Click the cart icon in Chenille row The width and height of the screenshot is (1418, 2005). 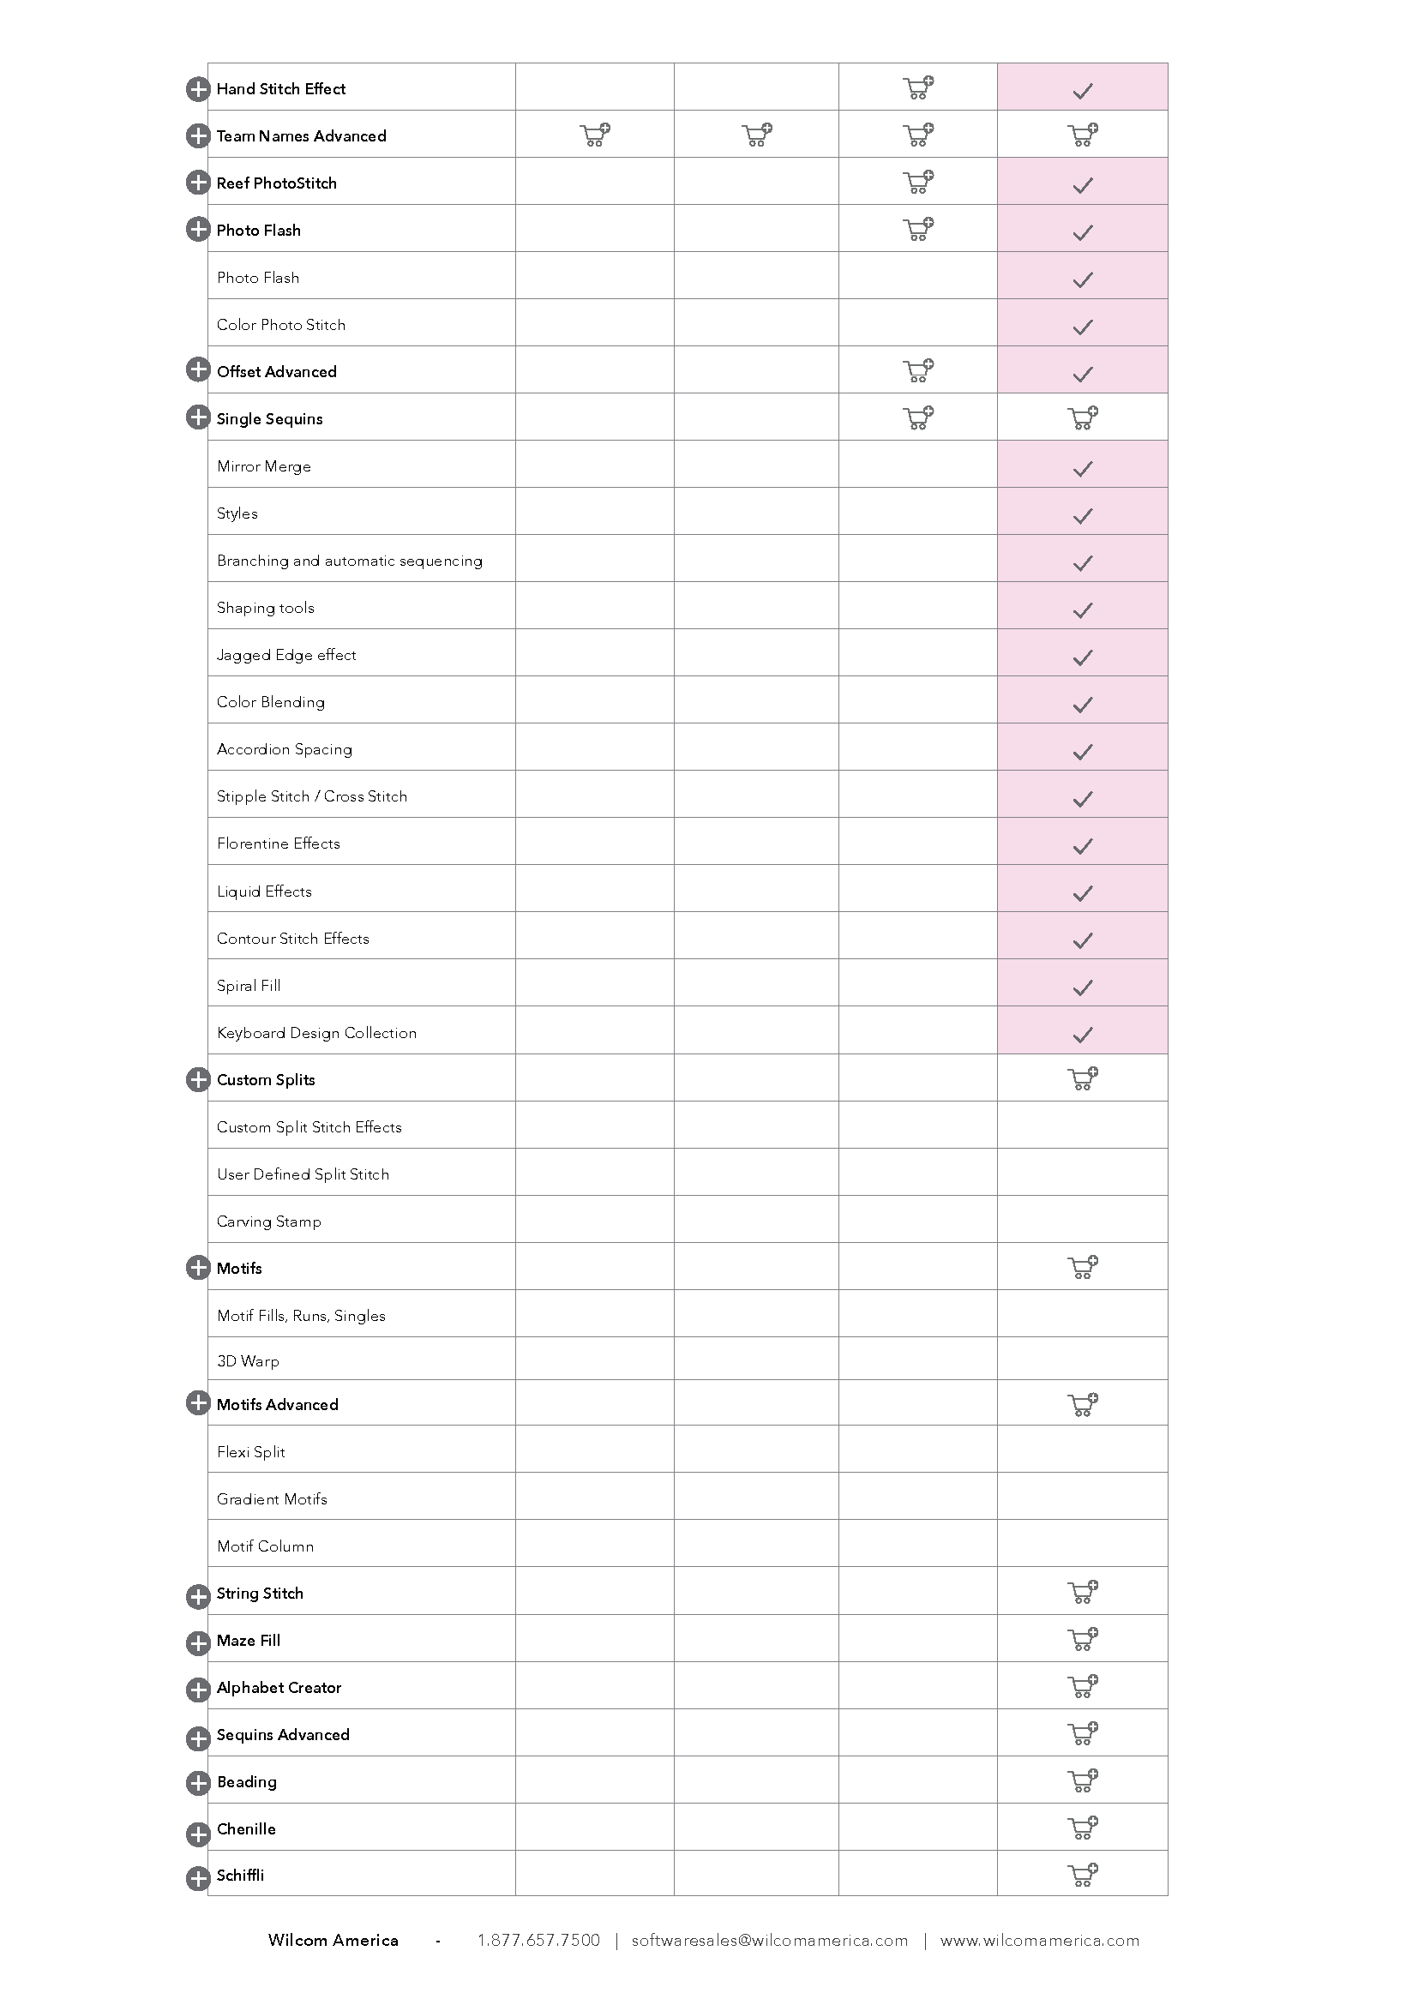[1083, 1828]
